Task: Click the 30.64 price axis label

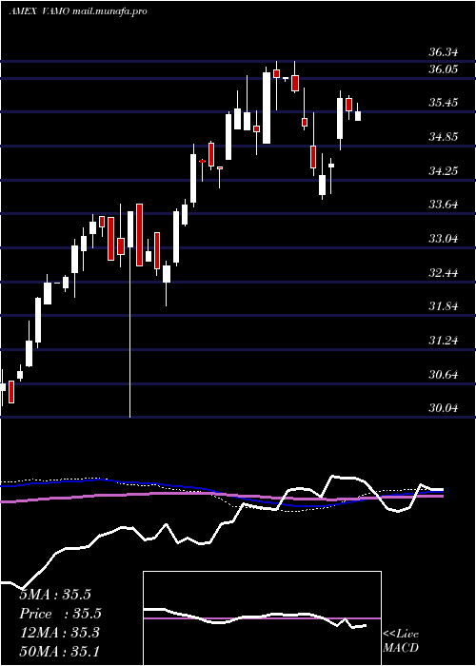Action: (443, 375)
